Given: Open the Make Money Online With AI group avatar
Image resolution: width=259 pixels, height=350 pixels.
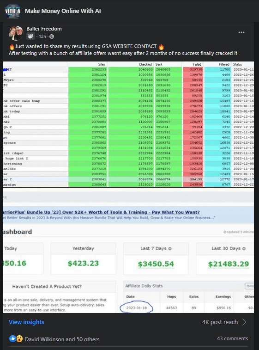Looking at the screenshot, I should coord(13,11).
